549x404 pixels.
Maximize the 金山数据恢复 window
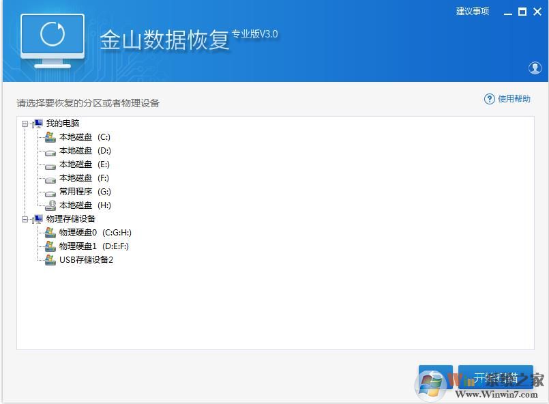(522, 12)
